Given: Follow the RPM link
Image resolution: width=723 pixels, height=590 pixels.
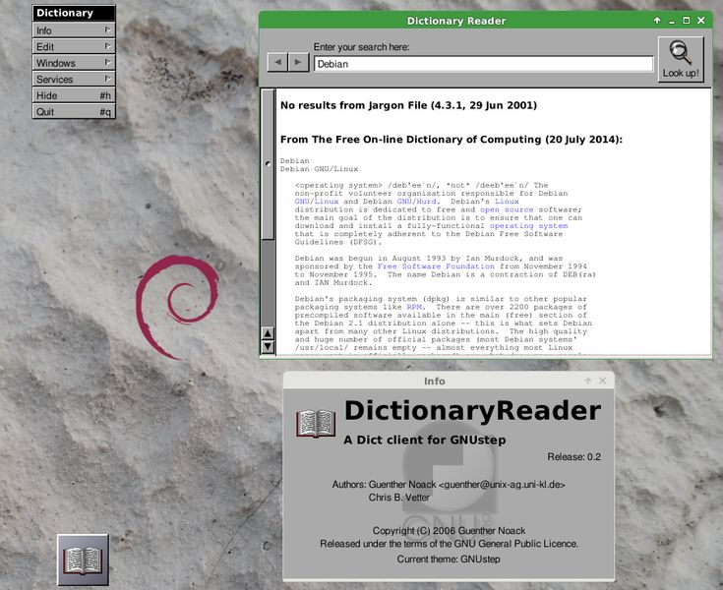Looking at the screenshot, I should tap(414, 307).
